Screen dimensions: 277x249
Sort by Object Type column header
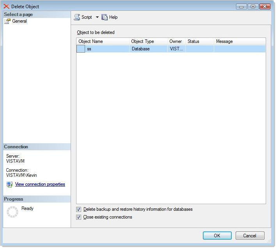148,41
